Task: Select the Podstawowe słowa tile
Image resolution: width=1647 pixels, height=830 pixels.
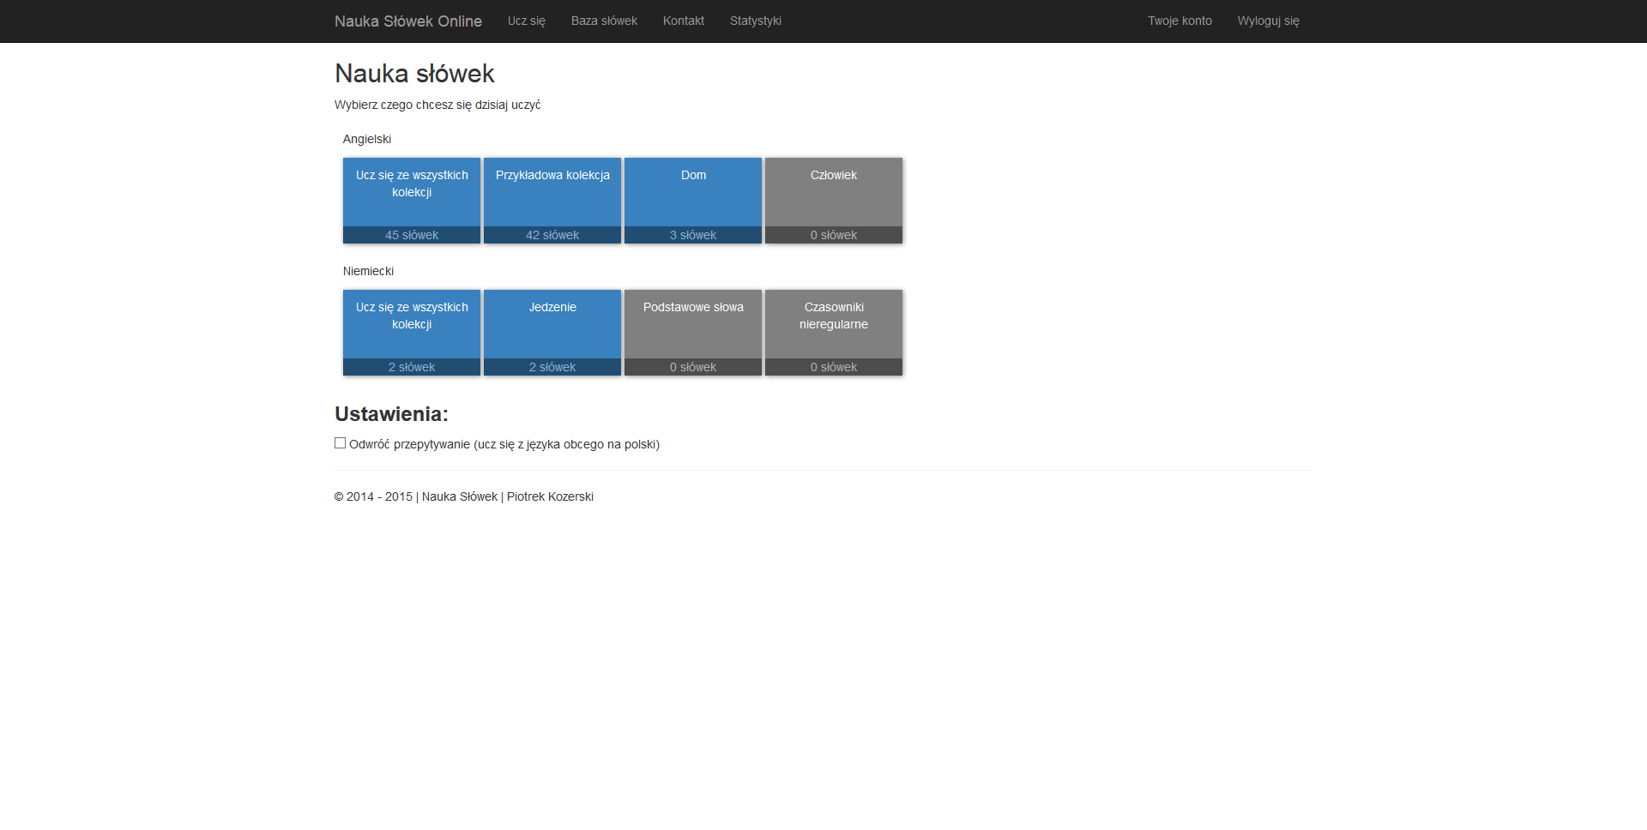Action: coord(693,333)
